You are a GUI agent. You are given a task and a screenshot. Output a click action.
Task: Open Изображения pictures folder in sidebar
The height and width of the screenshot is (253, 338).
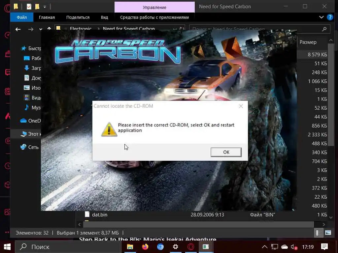pos(32,88)
